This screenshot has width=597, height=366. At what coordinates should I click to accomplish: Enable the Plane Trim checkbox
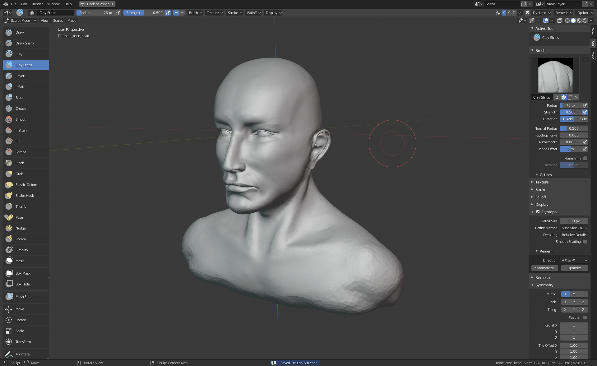point(585,158)
